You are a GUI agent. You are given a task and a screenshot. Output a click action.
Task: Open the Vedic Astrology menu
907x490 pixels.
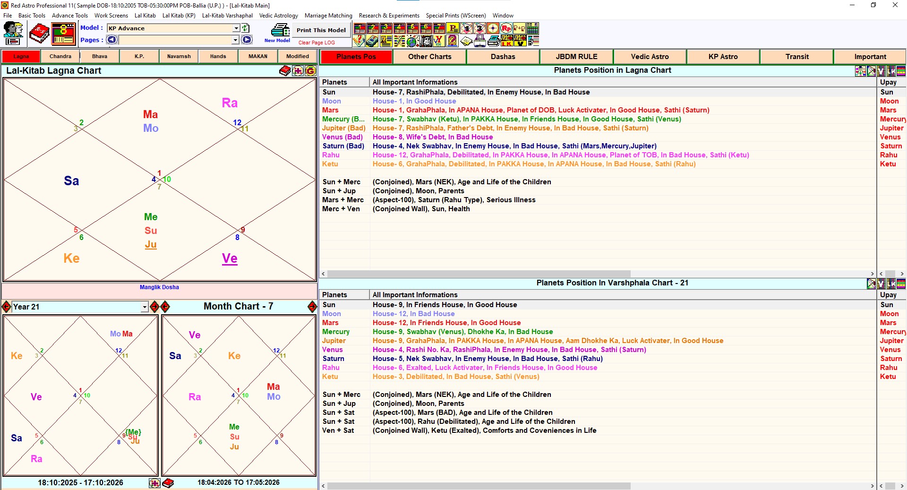point(278,16)
